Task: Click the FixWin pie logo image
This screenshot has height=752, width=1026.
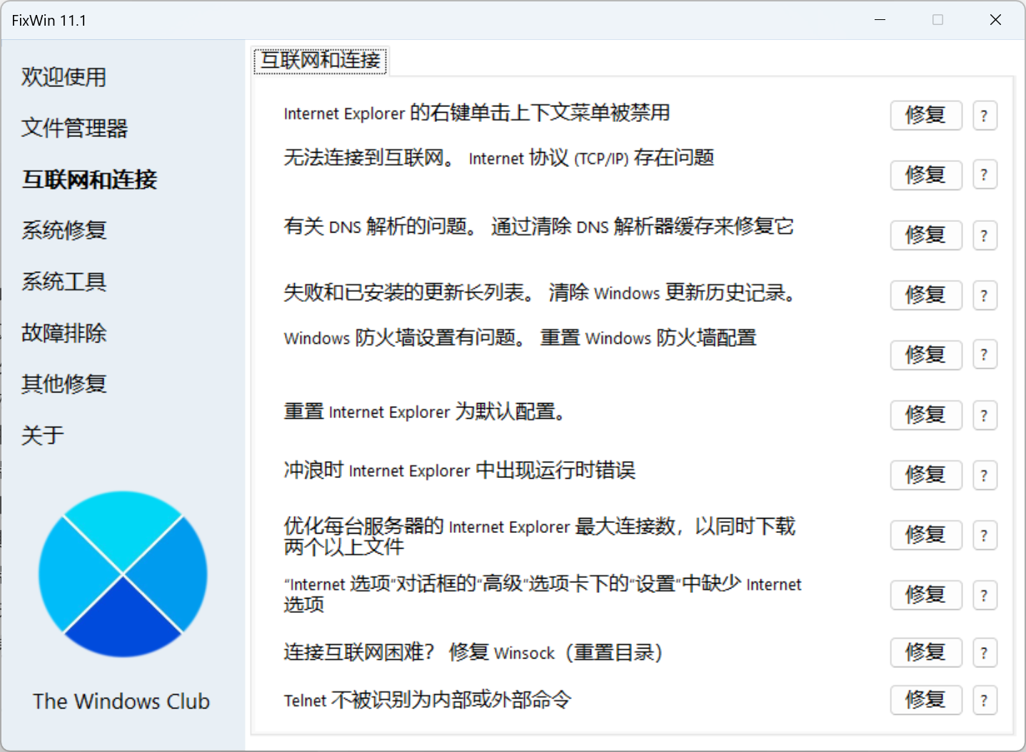Action: click(x=122, y=574)
